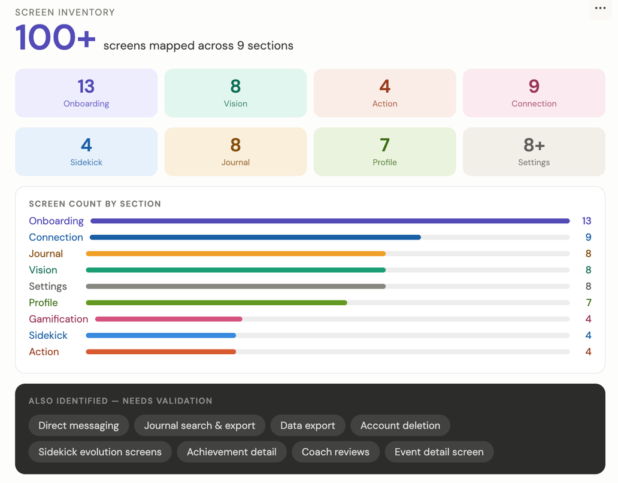Click the SCREEN COUNT BY SECTION heading
This screenshot has height=483, width=618.
[x=95, y=203]
